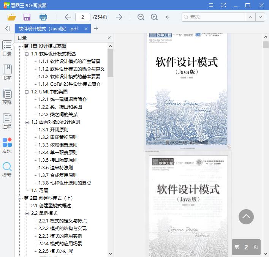Select 1.1.4 GoF的23种设计模式简介

(x=70, y=84)
